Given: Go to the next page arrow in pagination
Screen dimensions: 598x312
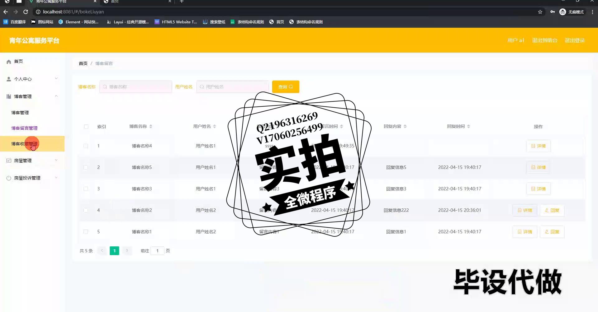Looking at the screenshot, I should coord(127,251).
